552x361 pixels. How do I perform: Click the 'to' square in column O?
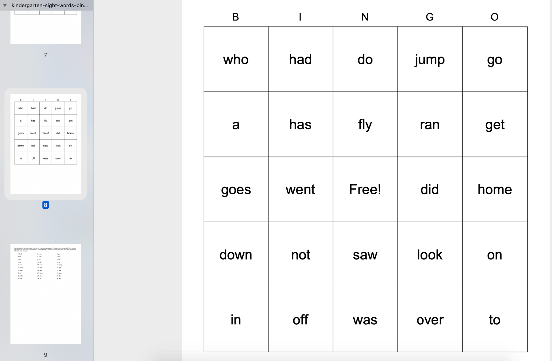[494, 320]
